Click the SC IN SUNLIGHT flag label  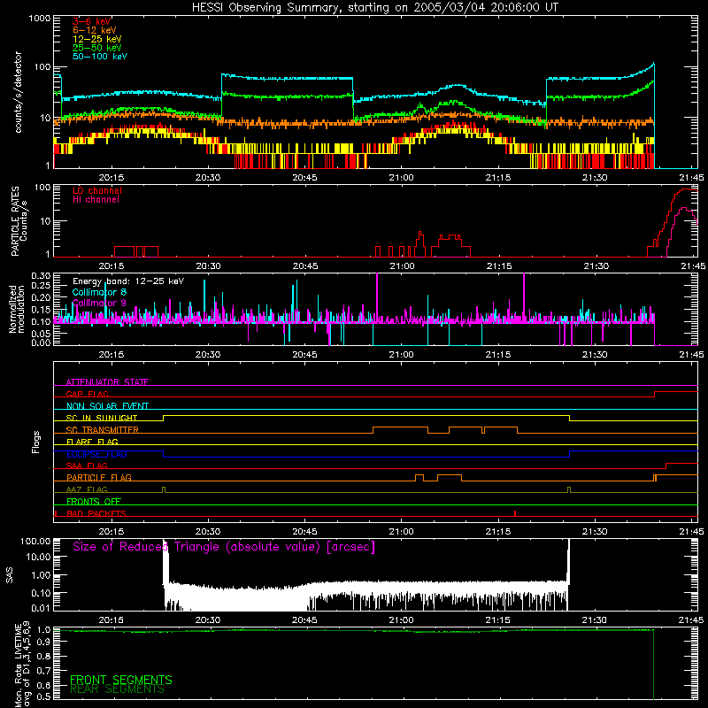coord(102,418)
